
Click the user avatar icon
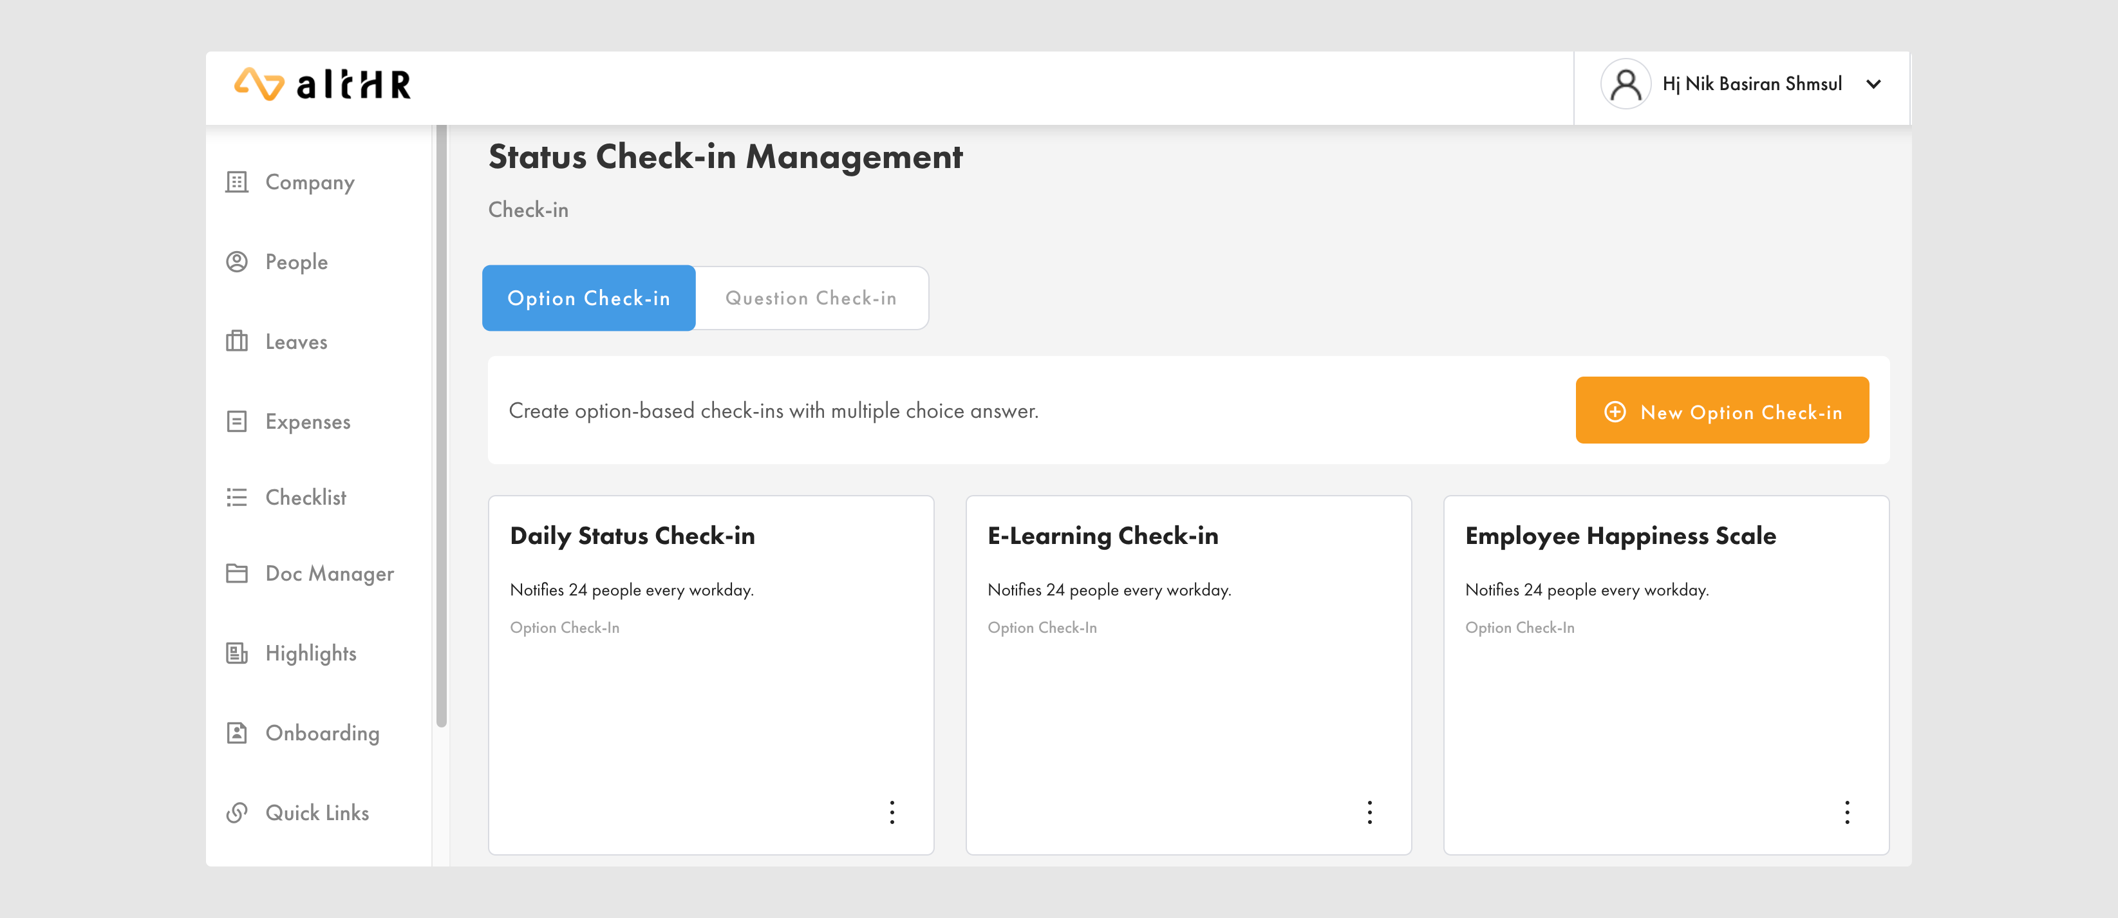point(1625,84)
